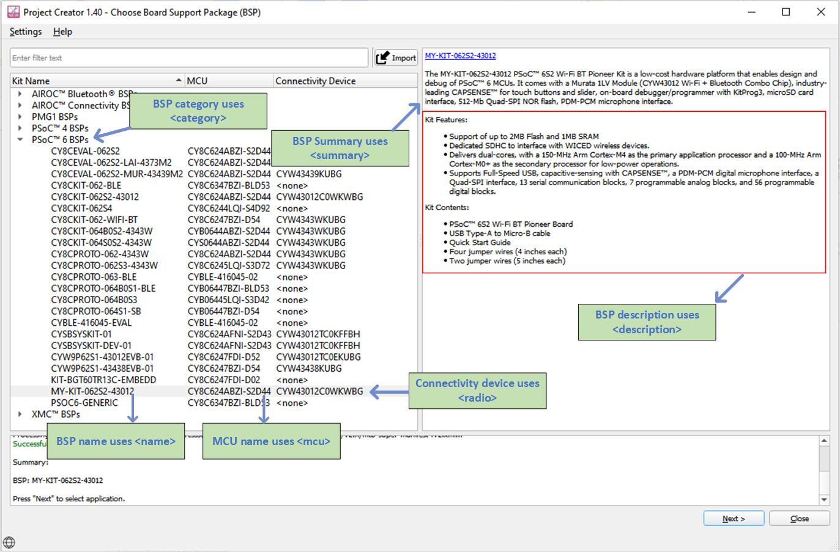This screenshot has width=840, height=552.
Task: Select the CY8CKIT-064B0S2-4343W kit
Action: [x=102, y=231]
